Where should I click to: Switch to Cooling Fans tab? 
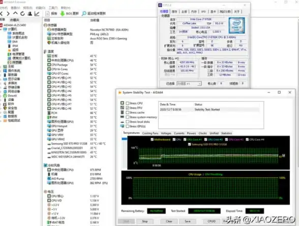pyautogui.click(x=151, y=133)
